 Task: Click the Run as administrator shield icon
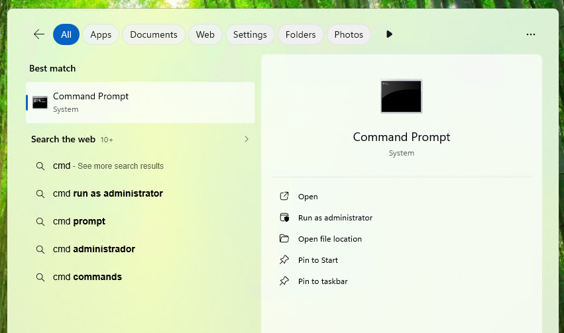click(x=284, y=217)
